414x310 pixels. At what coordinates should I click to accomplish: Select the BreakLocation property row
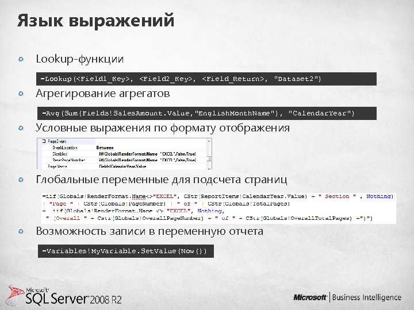click(124, 148)
